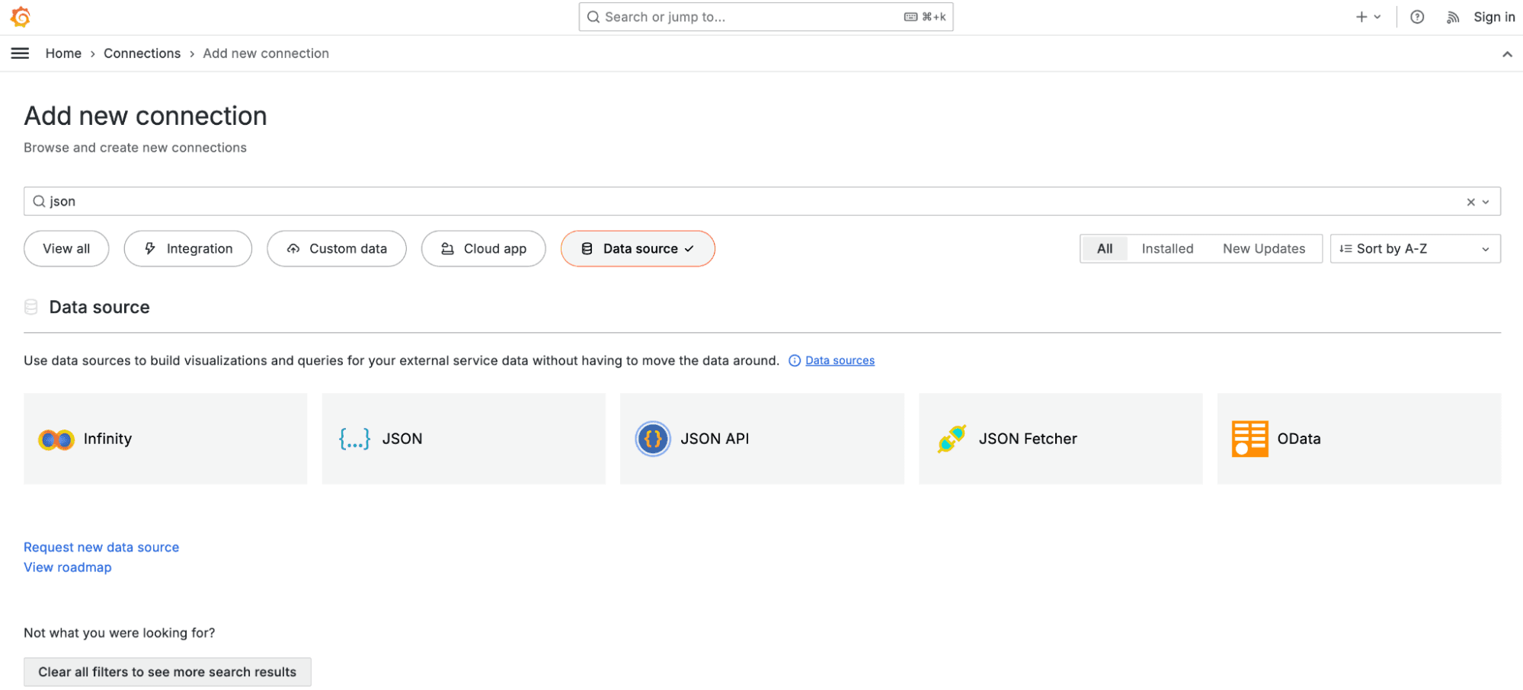Collapse the top bar with chevron
Image resolution: width=1523 pixels, height=690 pixels.
1507,54
